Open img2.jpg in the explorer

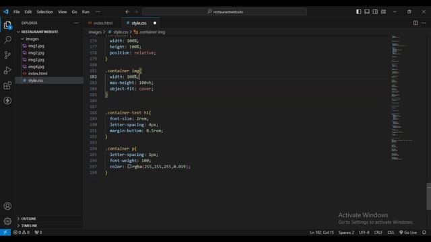coord(36,52)
